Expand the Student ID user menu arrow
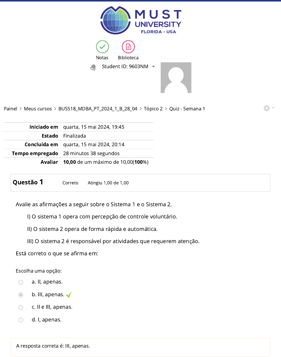The image size is (281, 357). pos(153,67)
